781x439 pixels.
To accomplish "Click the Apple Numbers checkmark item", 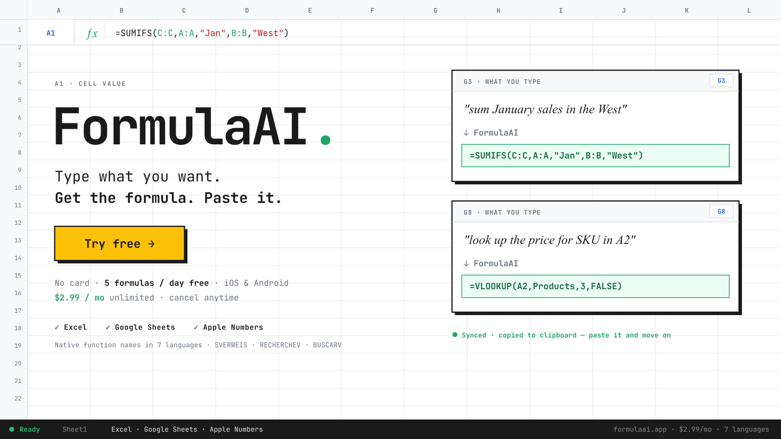I will point(228,327).
